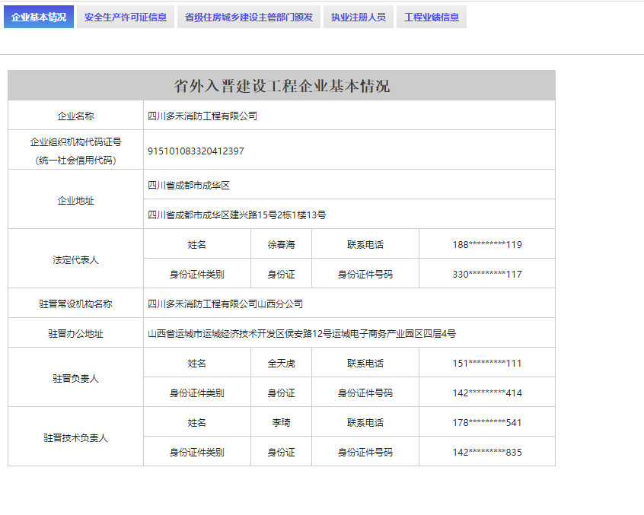Viewport: 644px width, 515px height.
Task: Click technical lead name 李琦
Action: [x=281, y=423]
